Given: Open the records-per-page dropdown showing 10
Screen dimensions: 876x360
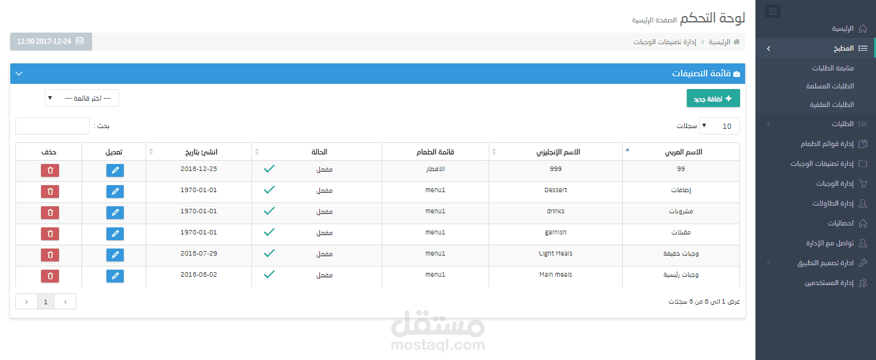Looking at the screenshot, I should click(x=719, y=126).
